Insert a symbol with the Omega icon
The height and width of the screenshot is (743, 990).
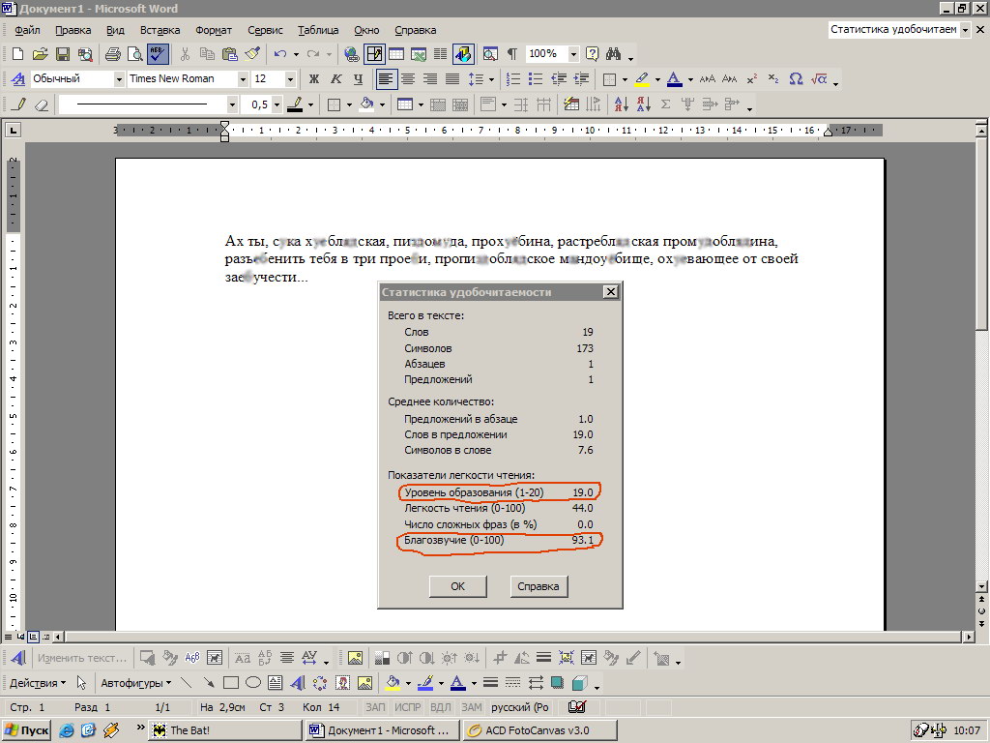click(796, 79)
